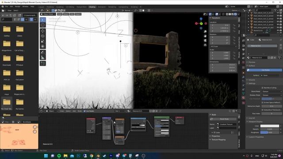The width and height of the screenshot is (283, 159).
Task: Click the Reset Node button
Action: click(223, 119)
